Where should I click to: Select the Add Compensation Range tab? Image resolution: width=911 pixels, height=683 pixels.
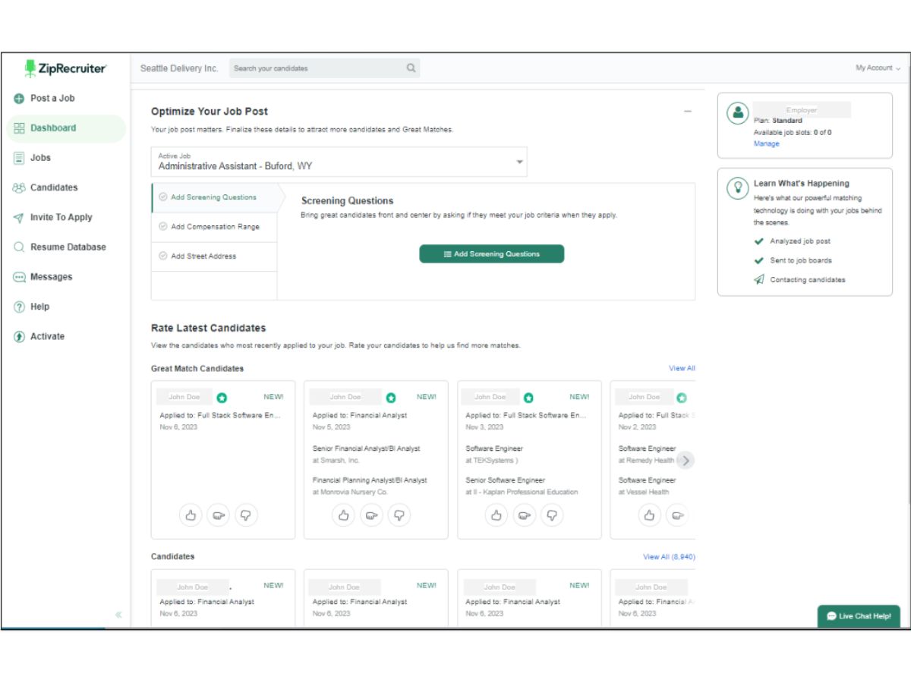coord(214,227)
